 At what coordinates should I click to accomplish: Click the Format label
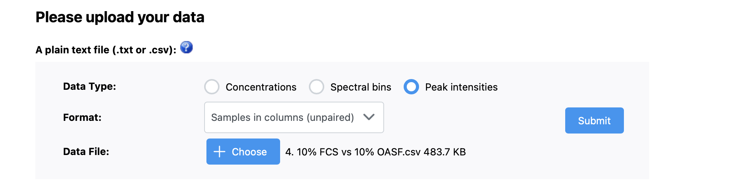click(82, 117)
